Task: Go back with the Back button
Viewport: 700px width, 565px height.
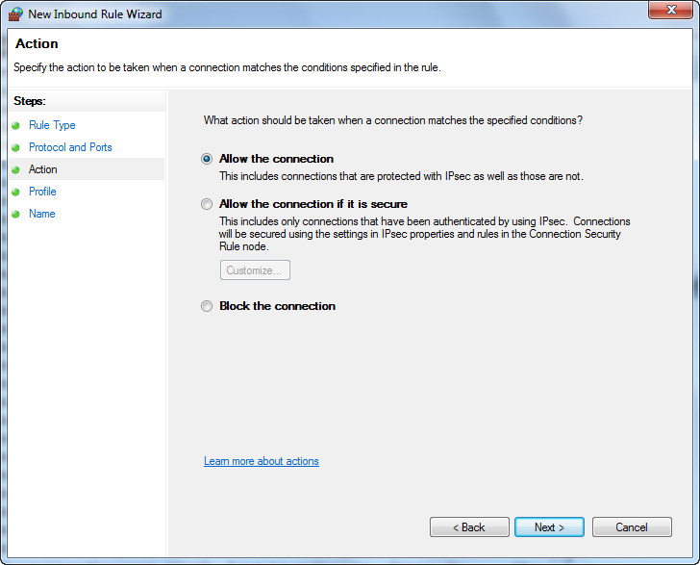Action: tap(469, 527)
